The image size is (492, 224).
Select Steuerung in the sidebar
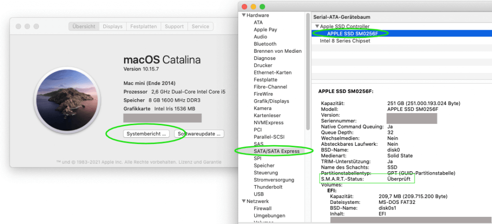point(266,173)
